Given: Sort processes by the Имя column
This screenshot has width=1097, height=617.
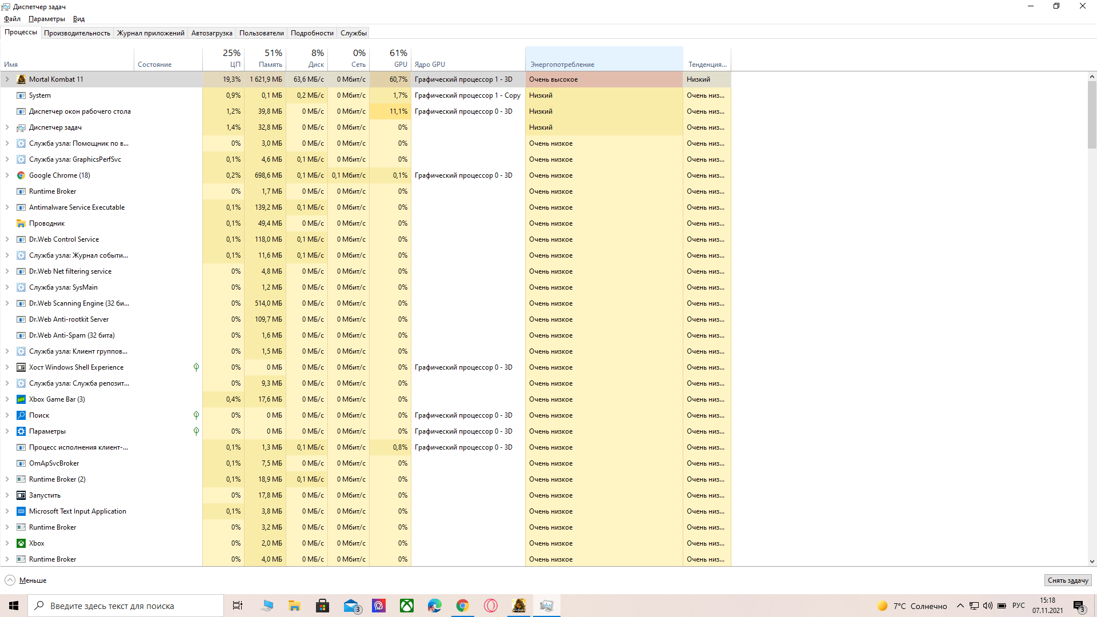Looking at the screenshot, I should click(x=67, y=58).
